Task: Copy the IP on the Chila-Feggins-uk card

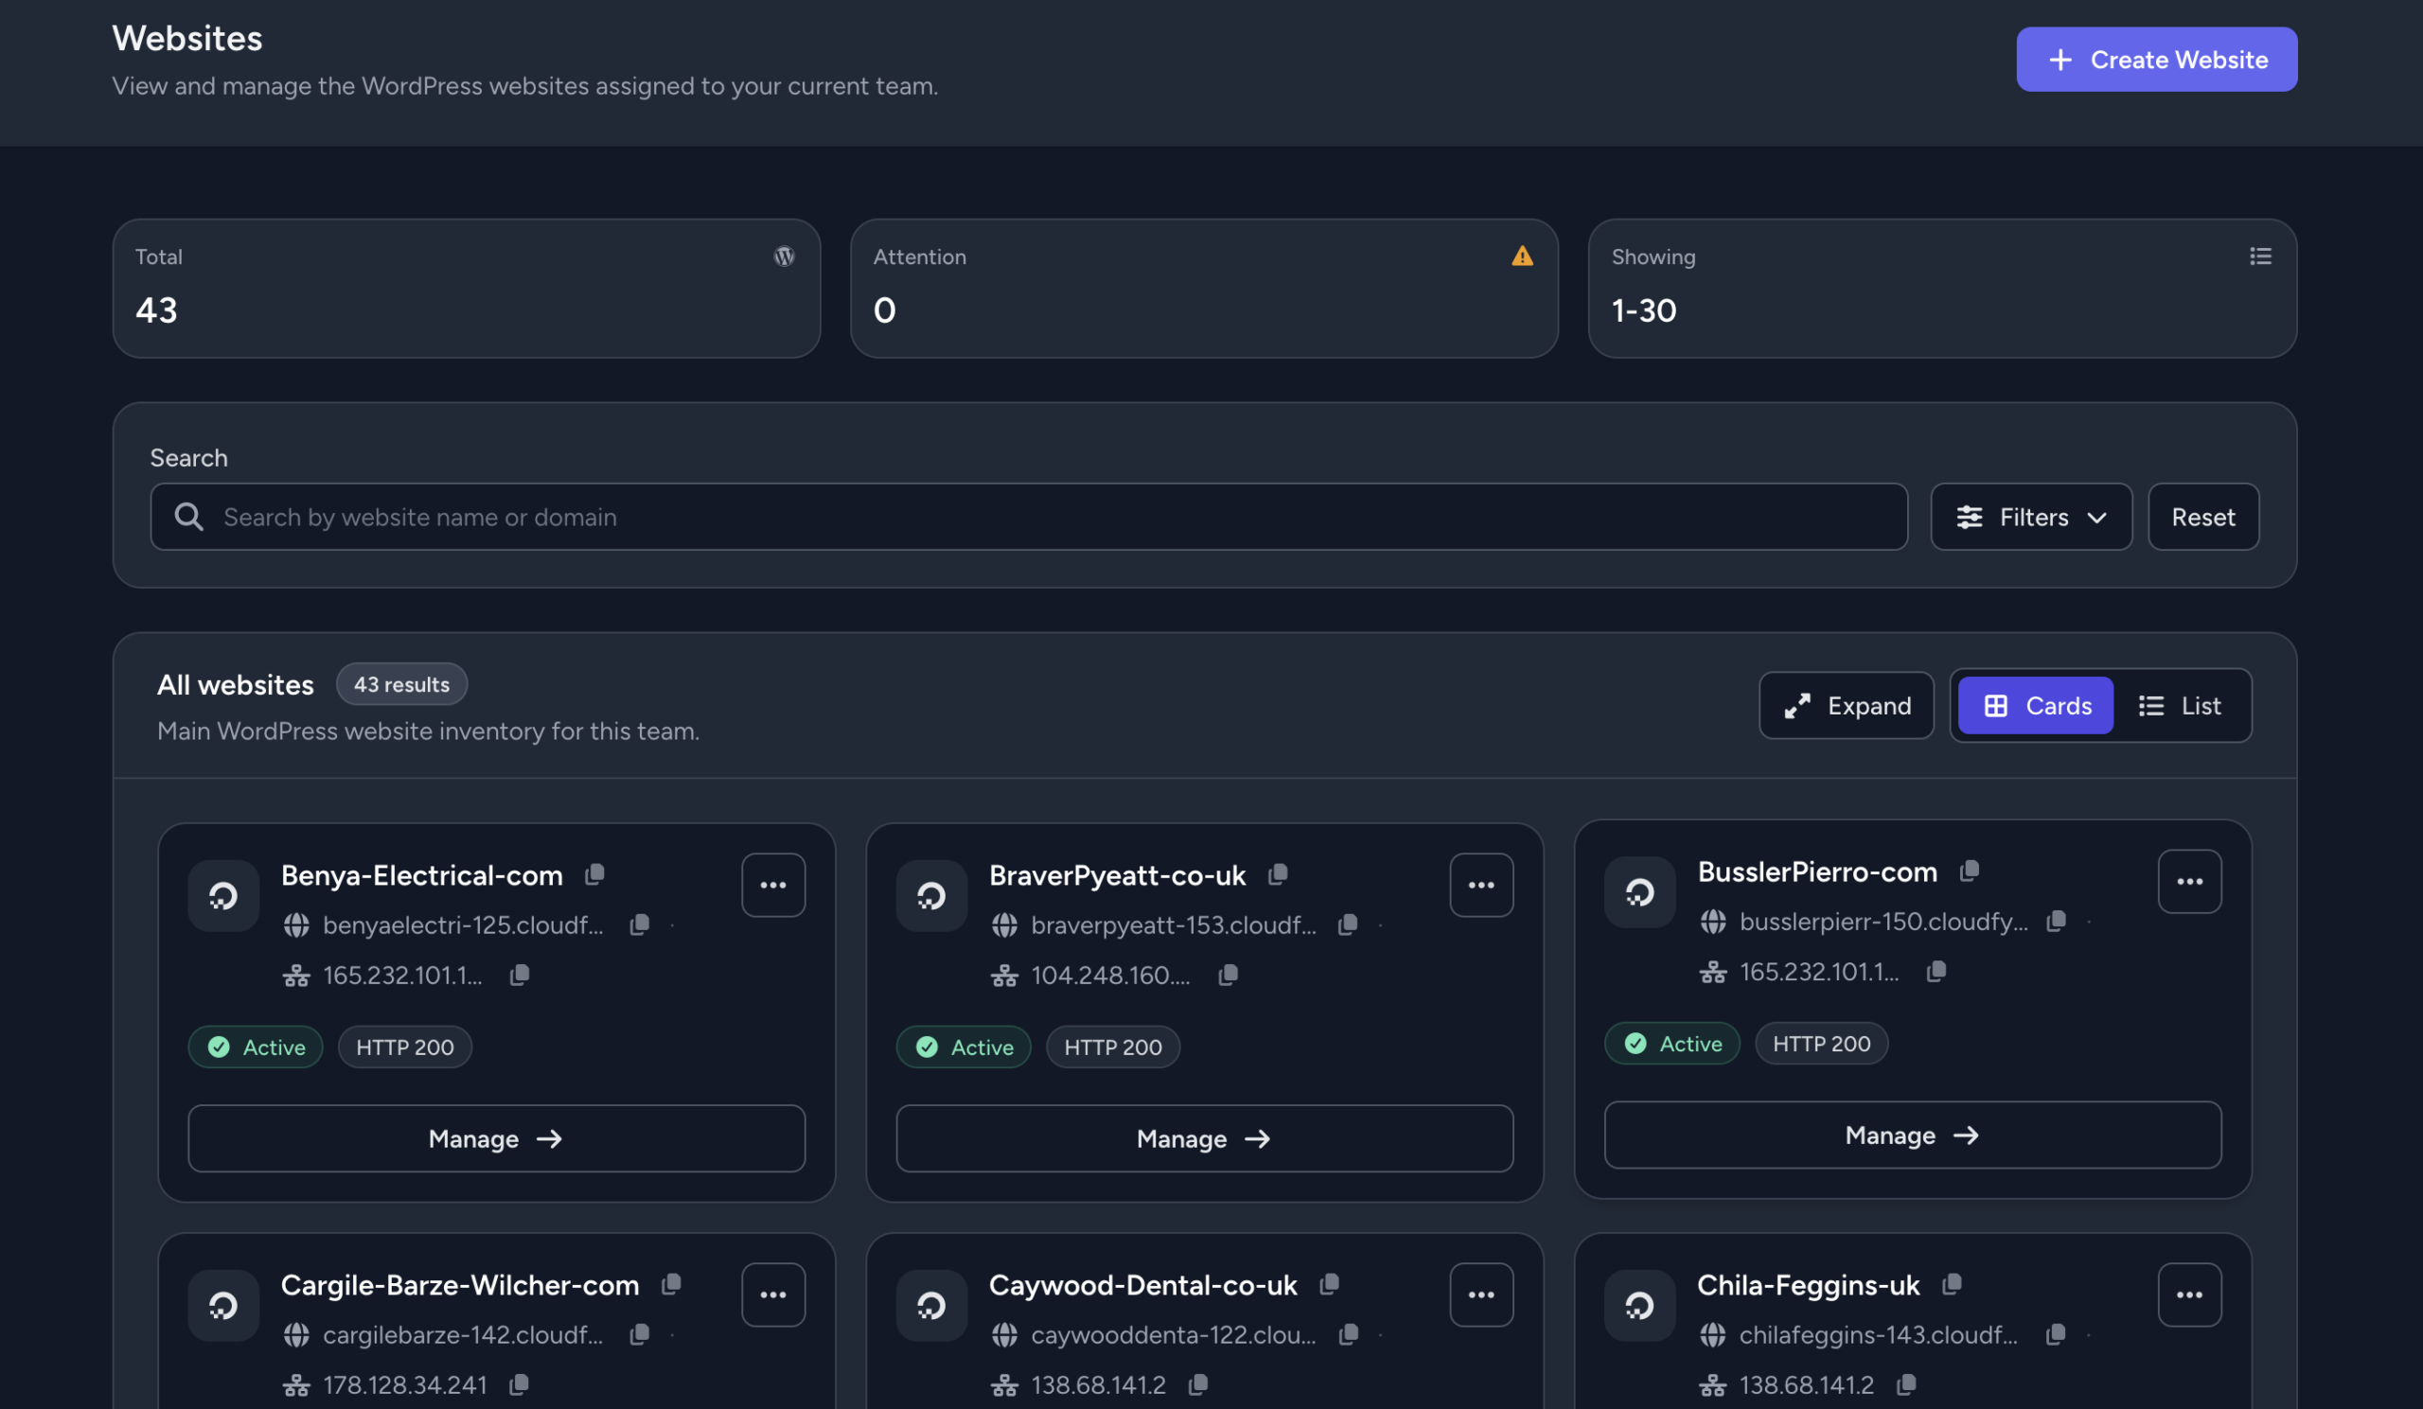Action: coord(1906,1383)
